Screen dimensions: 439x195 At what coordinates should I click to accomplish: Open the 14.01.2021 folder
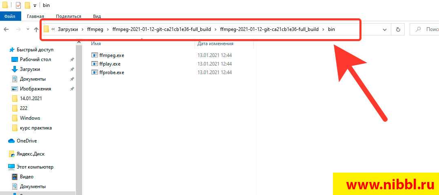point(31,99)
